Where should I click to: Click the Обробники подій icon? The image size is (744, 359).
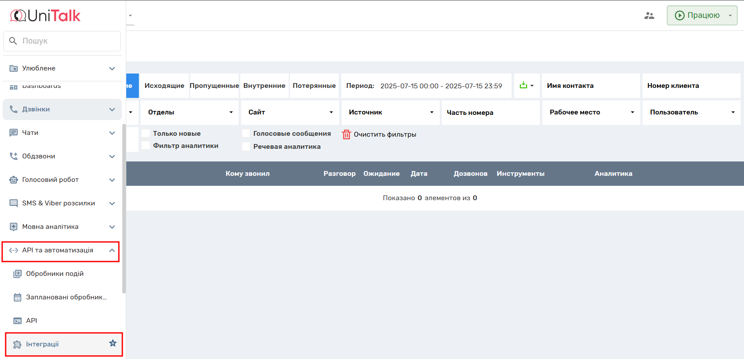click(x=17, y=274)
